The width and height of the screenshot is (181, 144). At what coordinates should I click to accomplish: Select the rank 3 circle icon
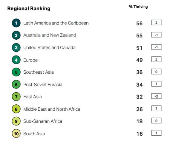(16, 48)
